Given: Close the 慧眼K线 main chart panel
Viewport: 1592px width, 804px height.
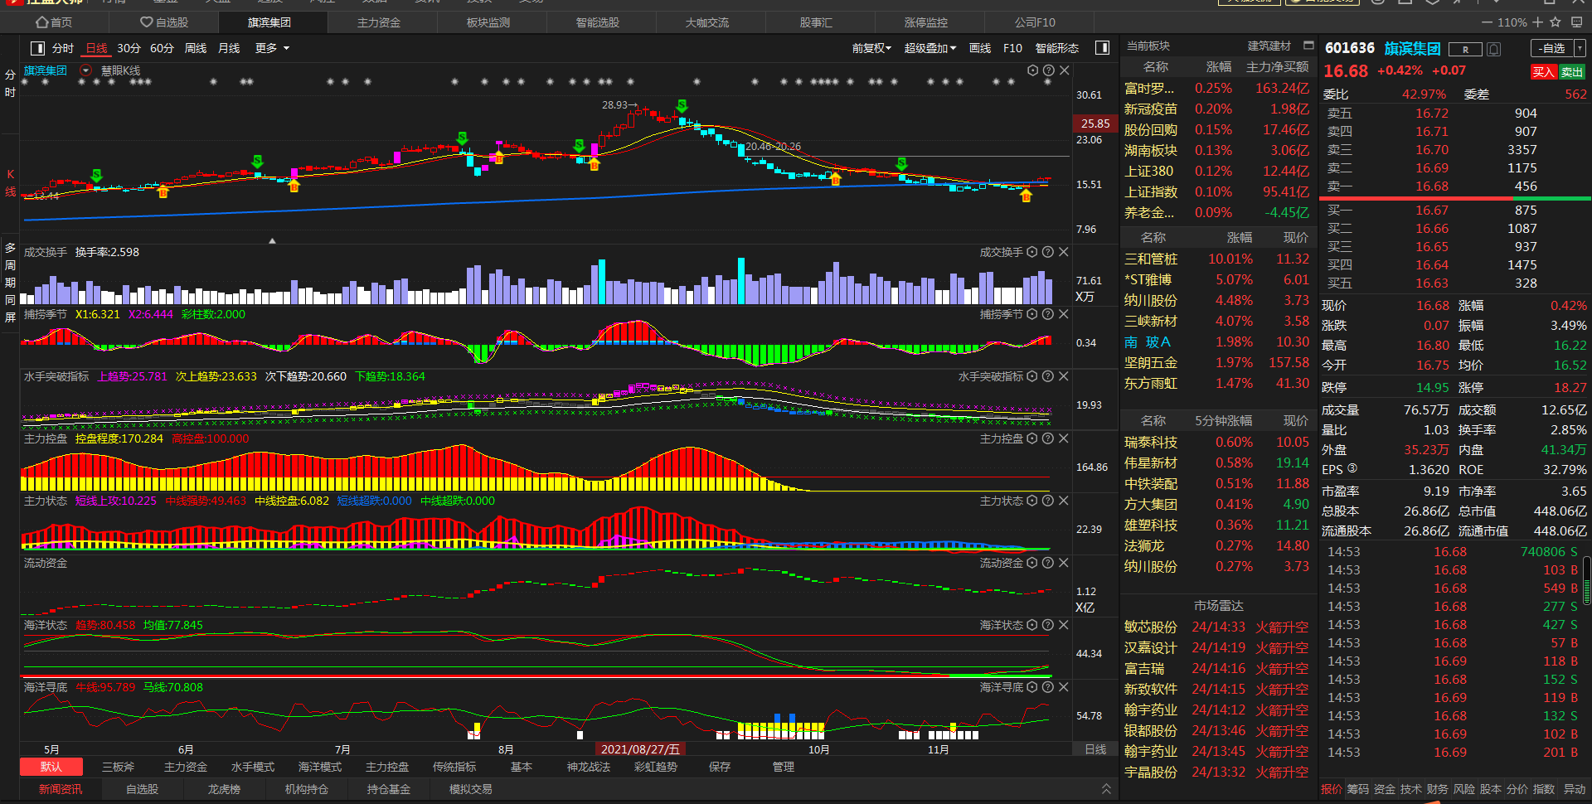Looking at the screenshot, I should point(1065,70).
